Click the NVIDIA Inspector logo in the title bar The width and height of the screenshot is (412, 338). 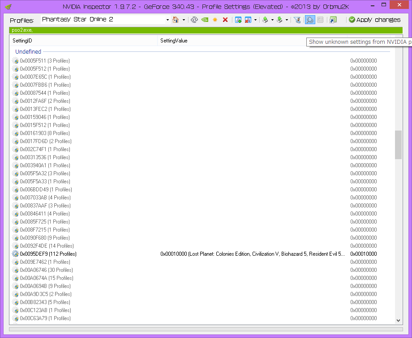tap(8, 7)
